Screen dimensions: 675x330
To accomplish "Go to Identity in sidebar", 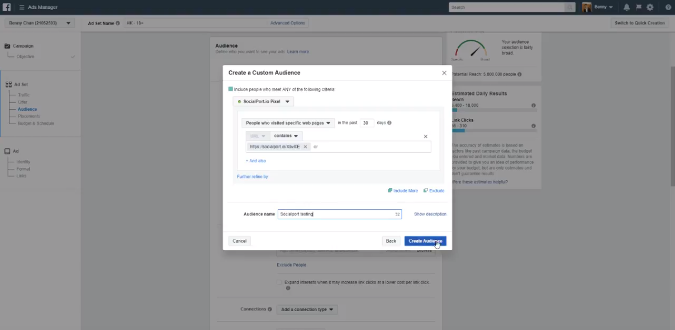I will click(23, 162).
